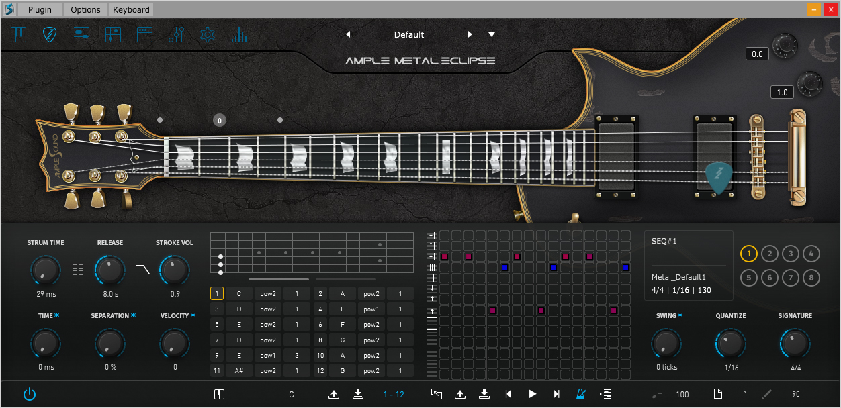Open the Default preset name selector
The width and height of the screenshot is (841, 408).
coord(409,34)
